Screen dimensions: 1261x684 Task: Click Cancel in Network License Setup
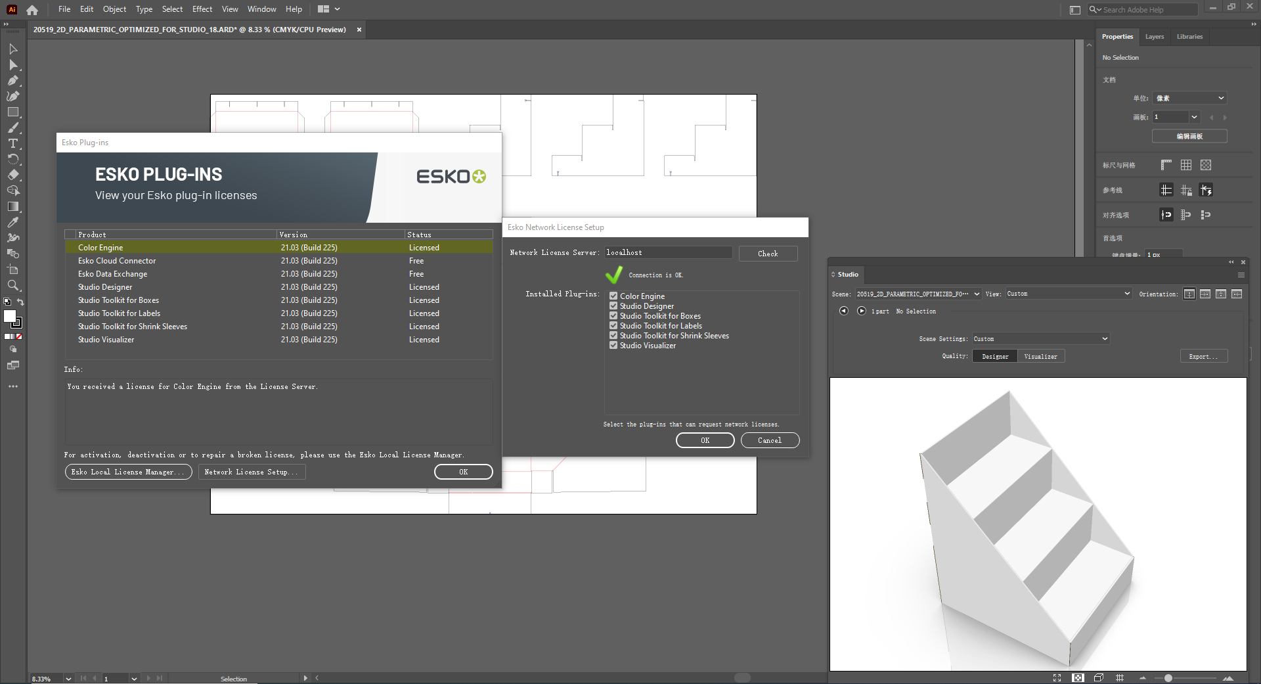(x=770, y=440)
